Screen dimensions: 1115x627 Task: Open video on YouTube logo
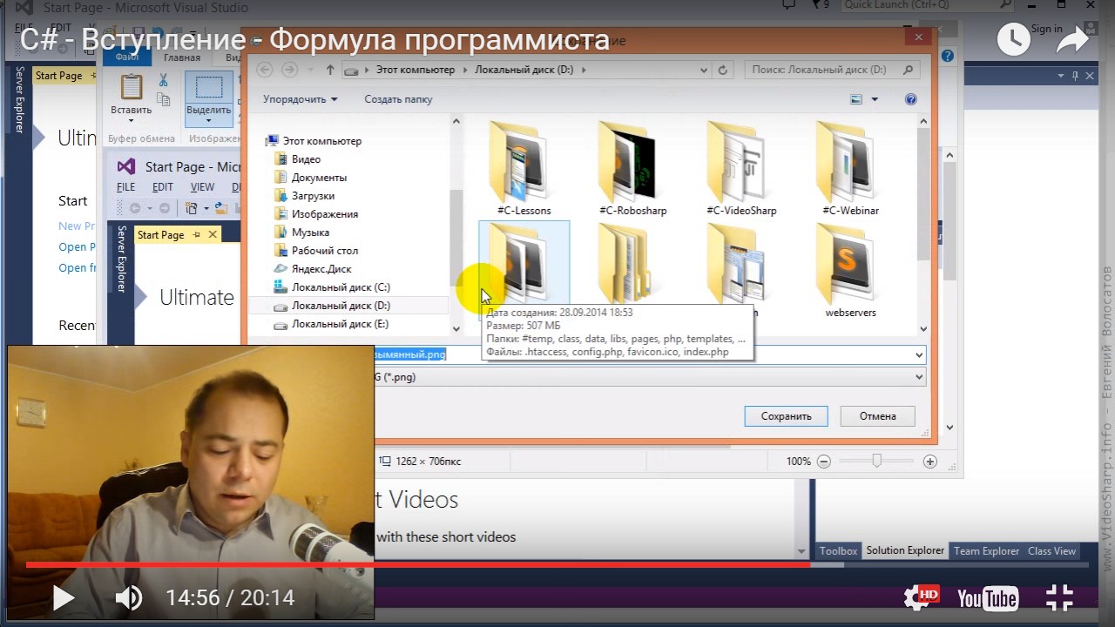pos(988,598)
